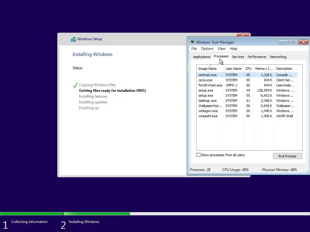The height and width of the screenshot is (232, 310).
Task: Minimize the Windows Task Manager window
Action: [x=283, y=42]
